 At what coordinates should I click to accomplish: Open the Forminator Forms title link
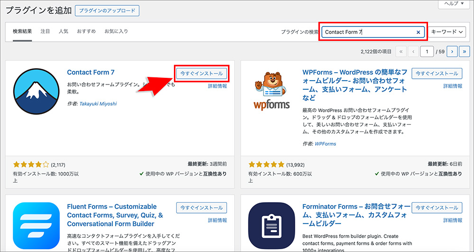357,215
